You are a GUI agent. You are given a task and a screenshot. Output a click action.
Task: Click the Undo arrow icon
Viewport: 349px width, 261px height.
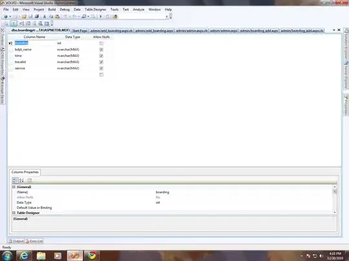[x=65, y=16]
